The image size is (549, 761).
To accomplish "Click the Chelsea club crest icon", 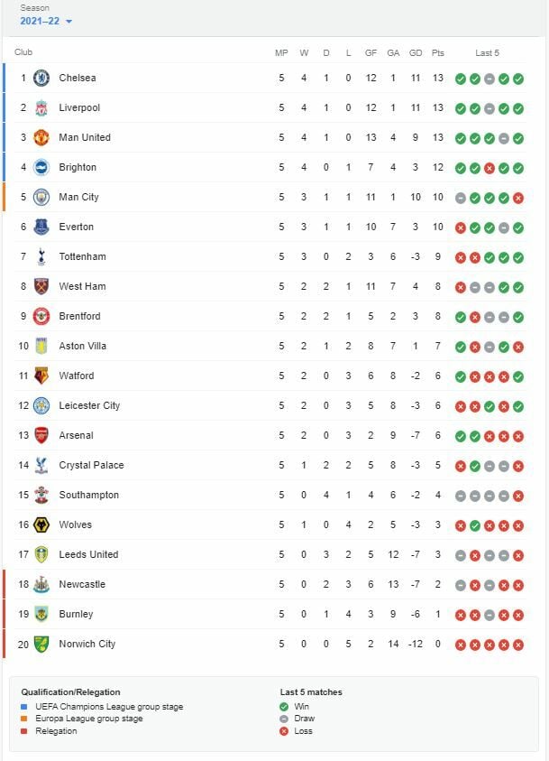I will (41, 79).
